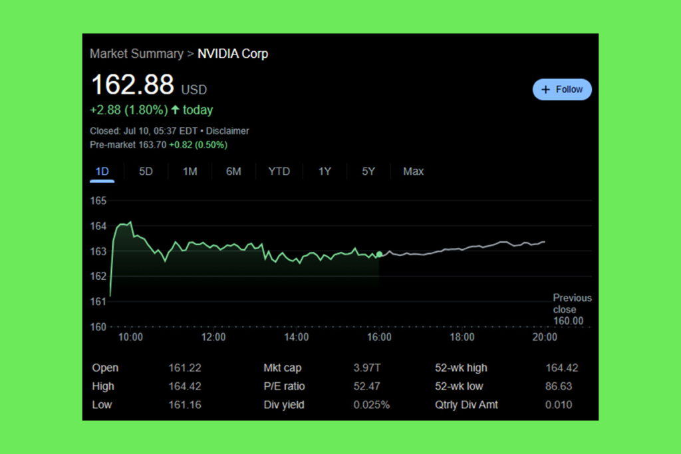Select the 1D time range tab
681x454 pixels.
tap(102, 171)
